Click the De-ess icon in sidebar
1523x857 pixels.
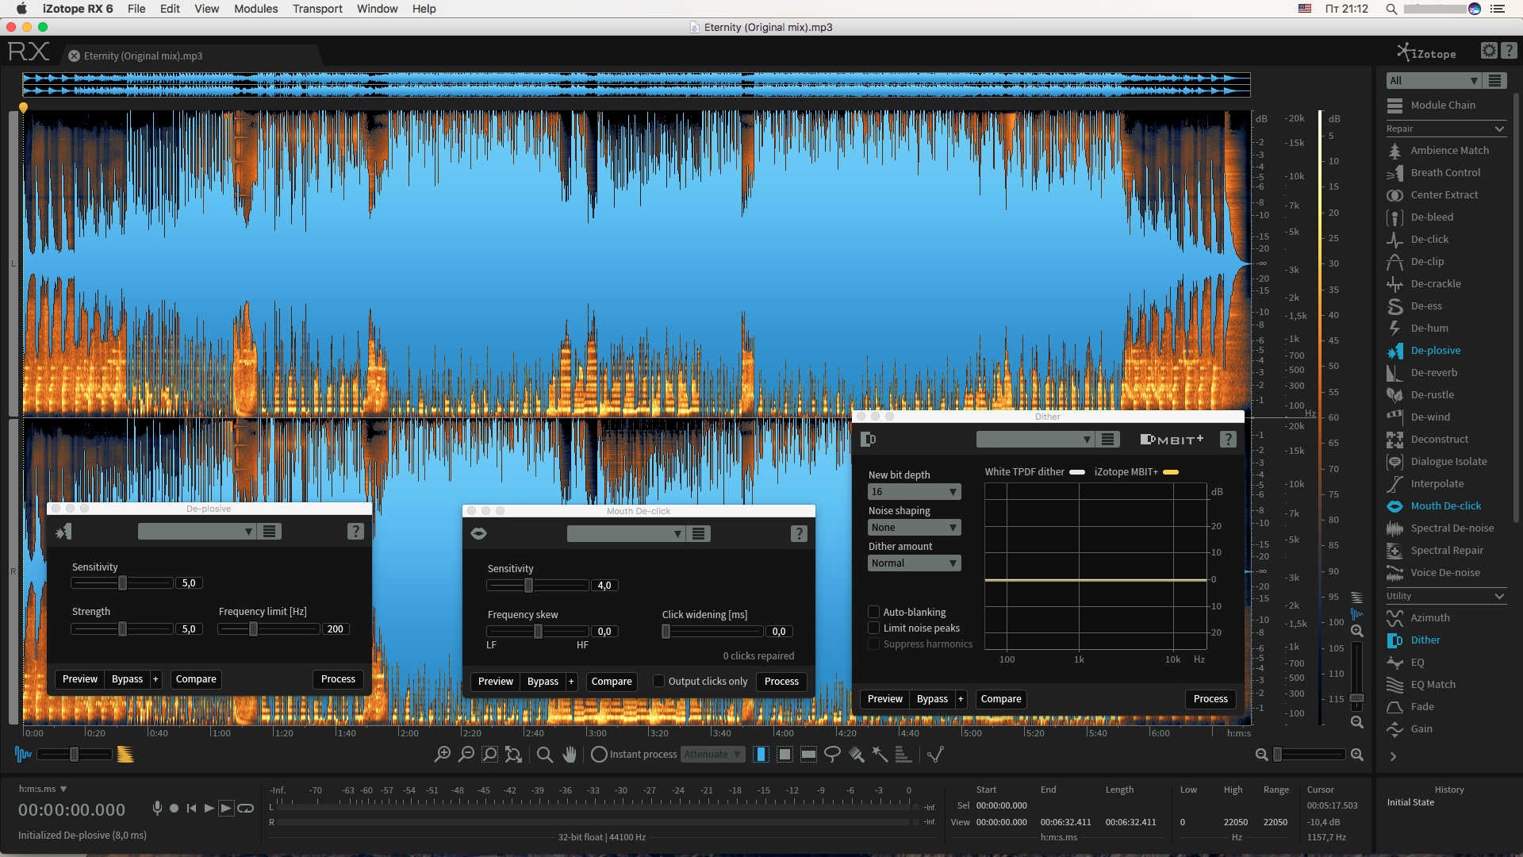tap(1395, 306)
